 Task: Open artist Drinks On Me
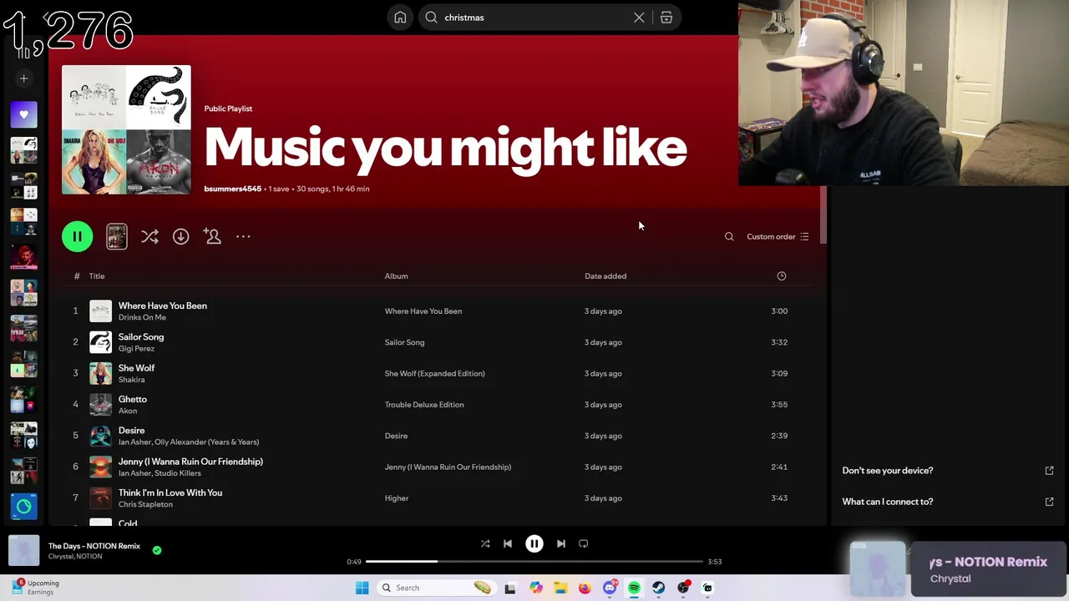[x=142, y=317]
